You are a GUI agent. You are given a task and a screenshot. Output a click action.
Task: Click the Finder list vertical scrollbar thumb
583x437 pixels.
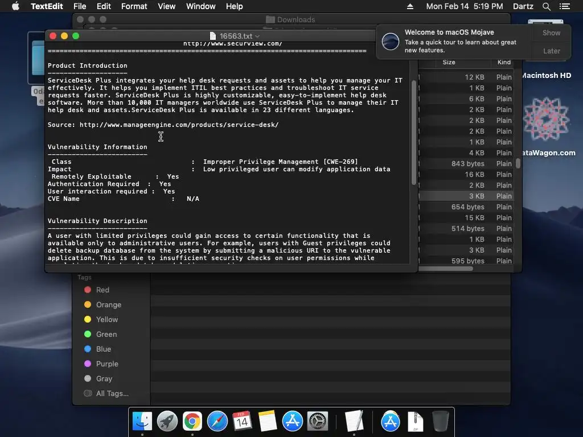518,163
